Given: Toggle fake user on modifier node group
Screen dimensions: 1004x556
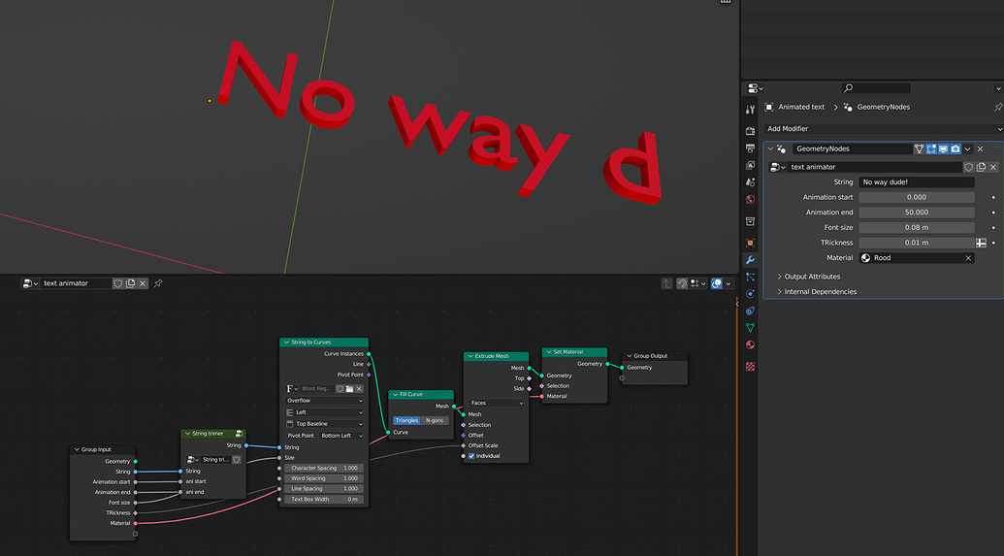Looking at the screenshot, I should pos(969,167).
